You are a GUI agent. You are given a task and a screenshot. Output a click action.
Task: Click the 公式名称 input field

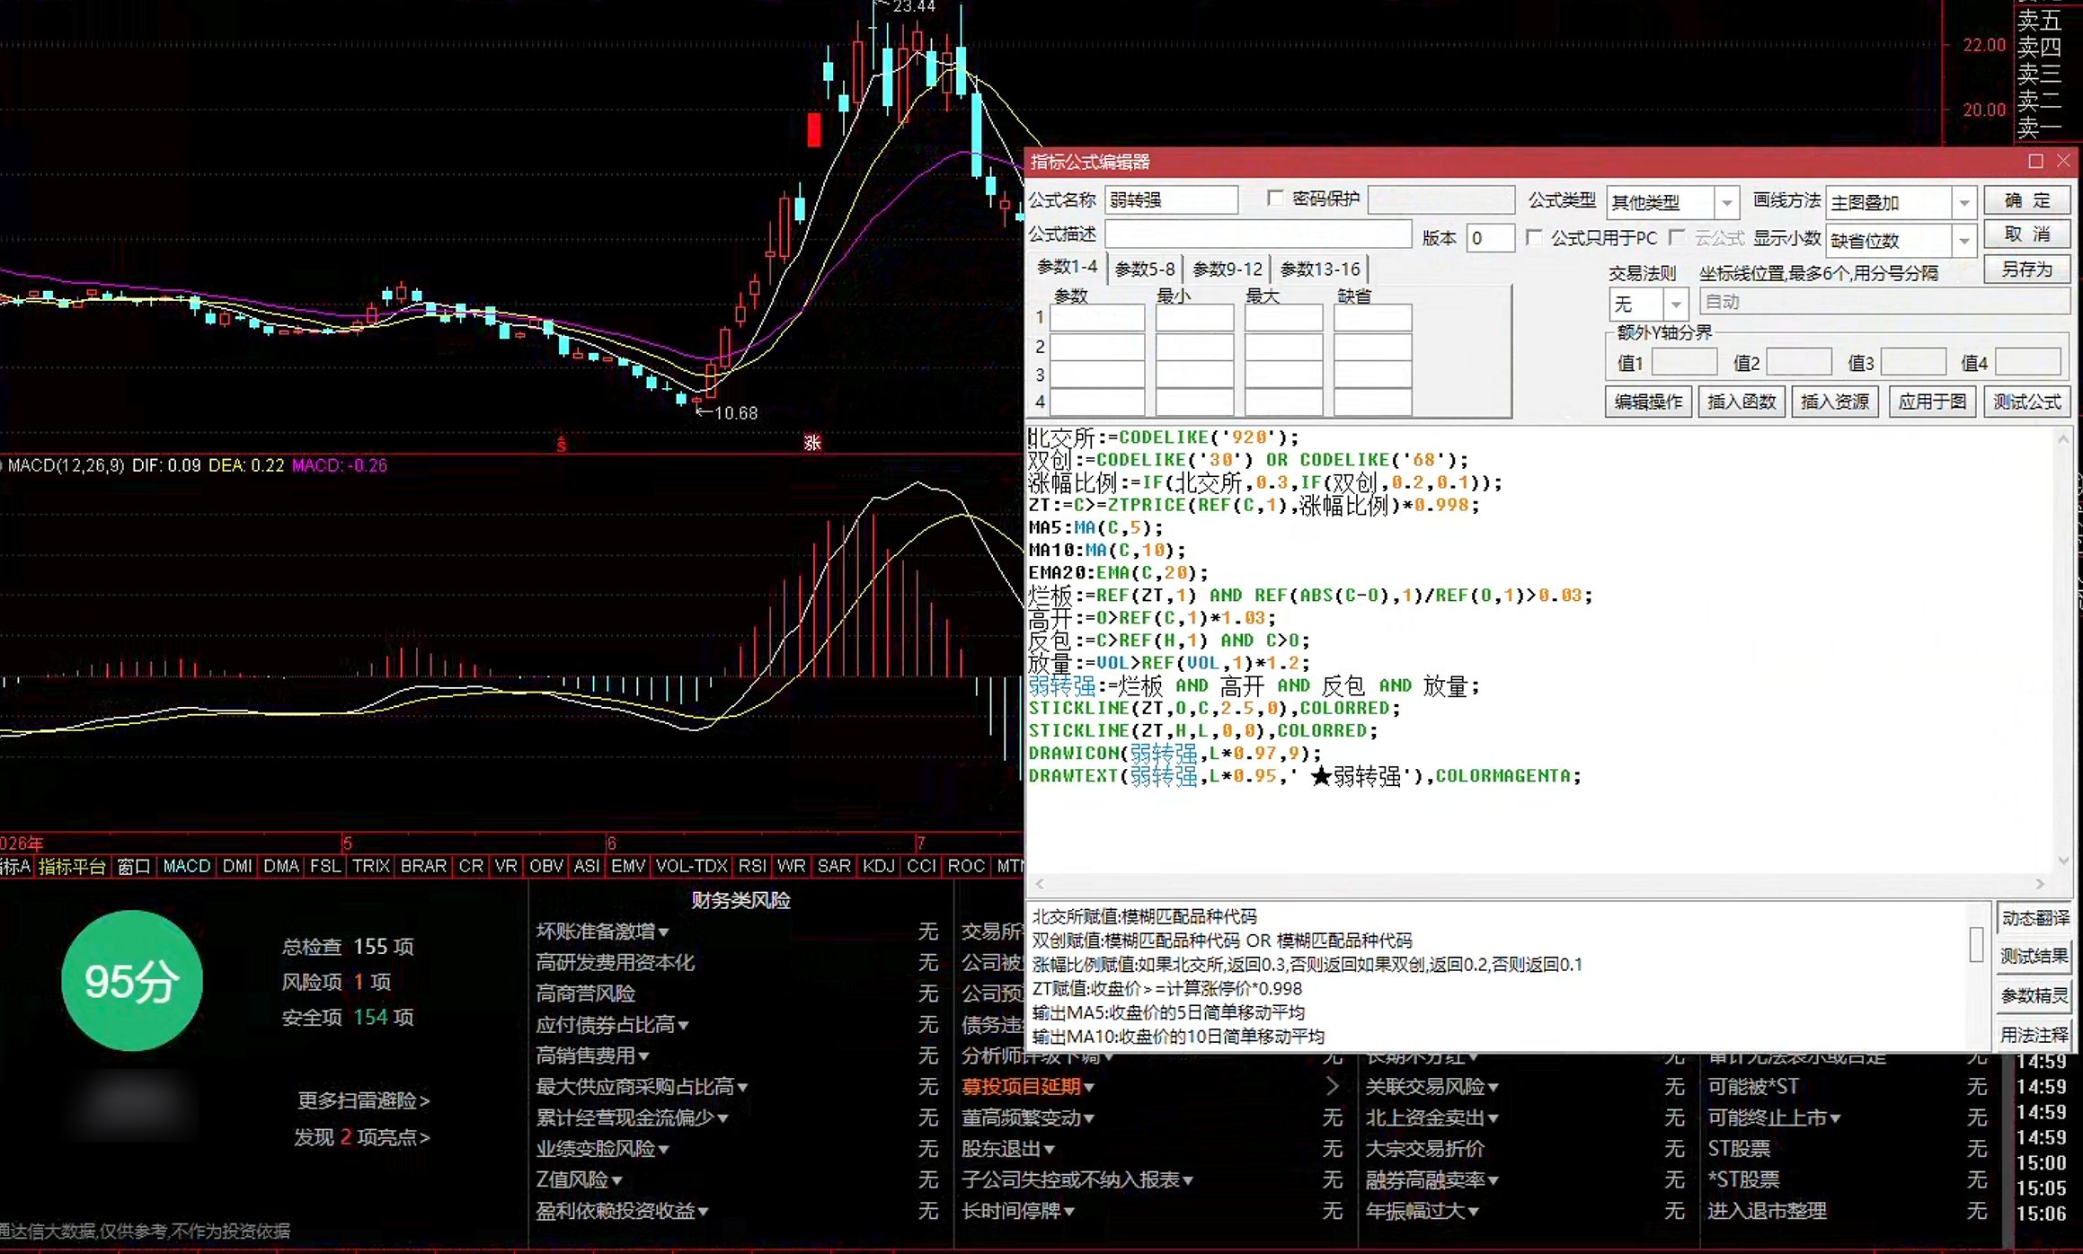pyautogui.click(x=1171, y=199)
